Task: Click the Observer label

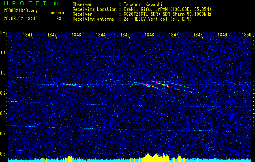Action: coord(82,4)
